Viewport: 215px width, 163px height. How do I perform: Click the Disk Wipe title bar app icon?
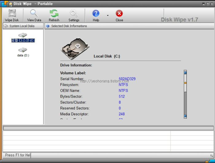point(10,4)
